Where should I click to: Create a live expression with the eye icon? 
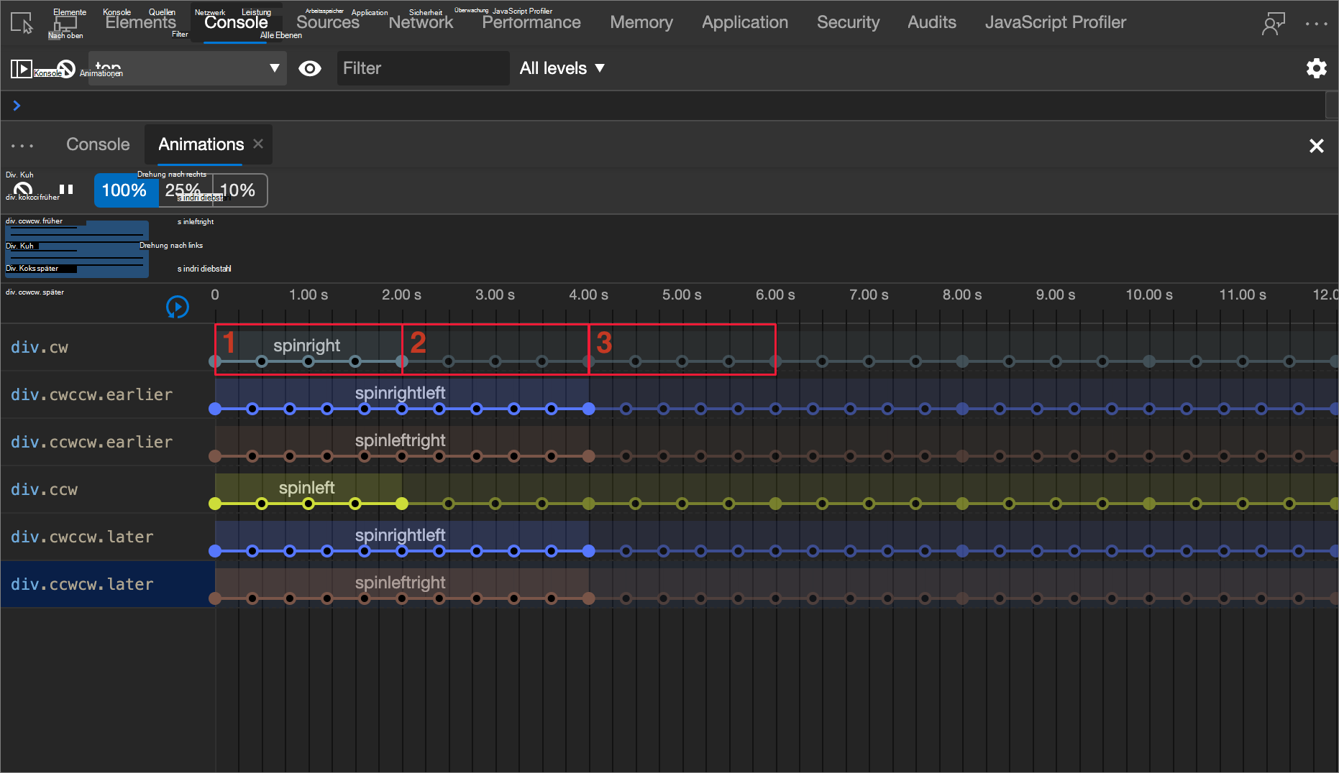[x=310, y=68]
